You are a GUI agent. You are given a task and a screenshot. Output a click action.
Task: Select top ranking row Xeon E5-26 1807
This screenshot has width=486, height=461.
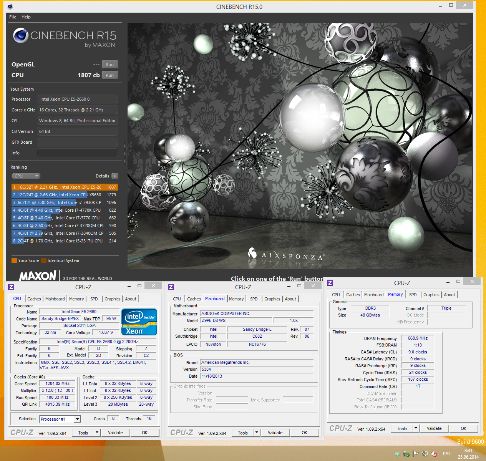pyautogui.click(x=65, y=187)
